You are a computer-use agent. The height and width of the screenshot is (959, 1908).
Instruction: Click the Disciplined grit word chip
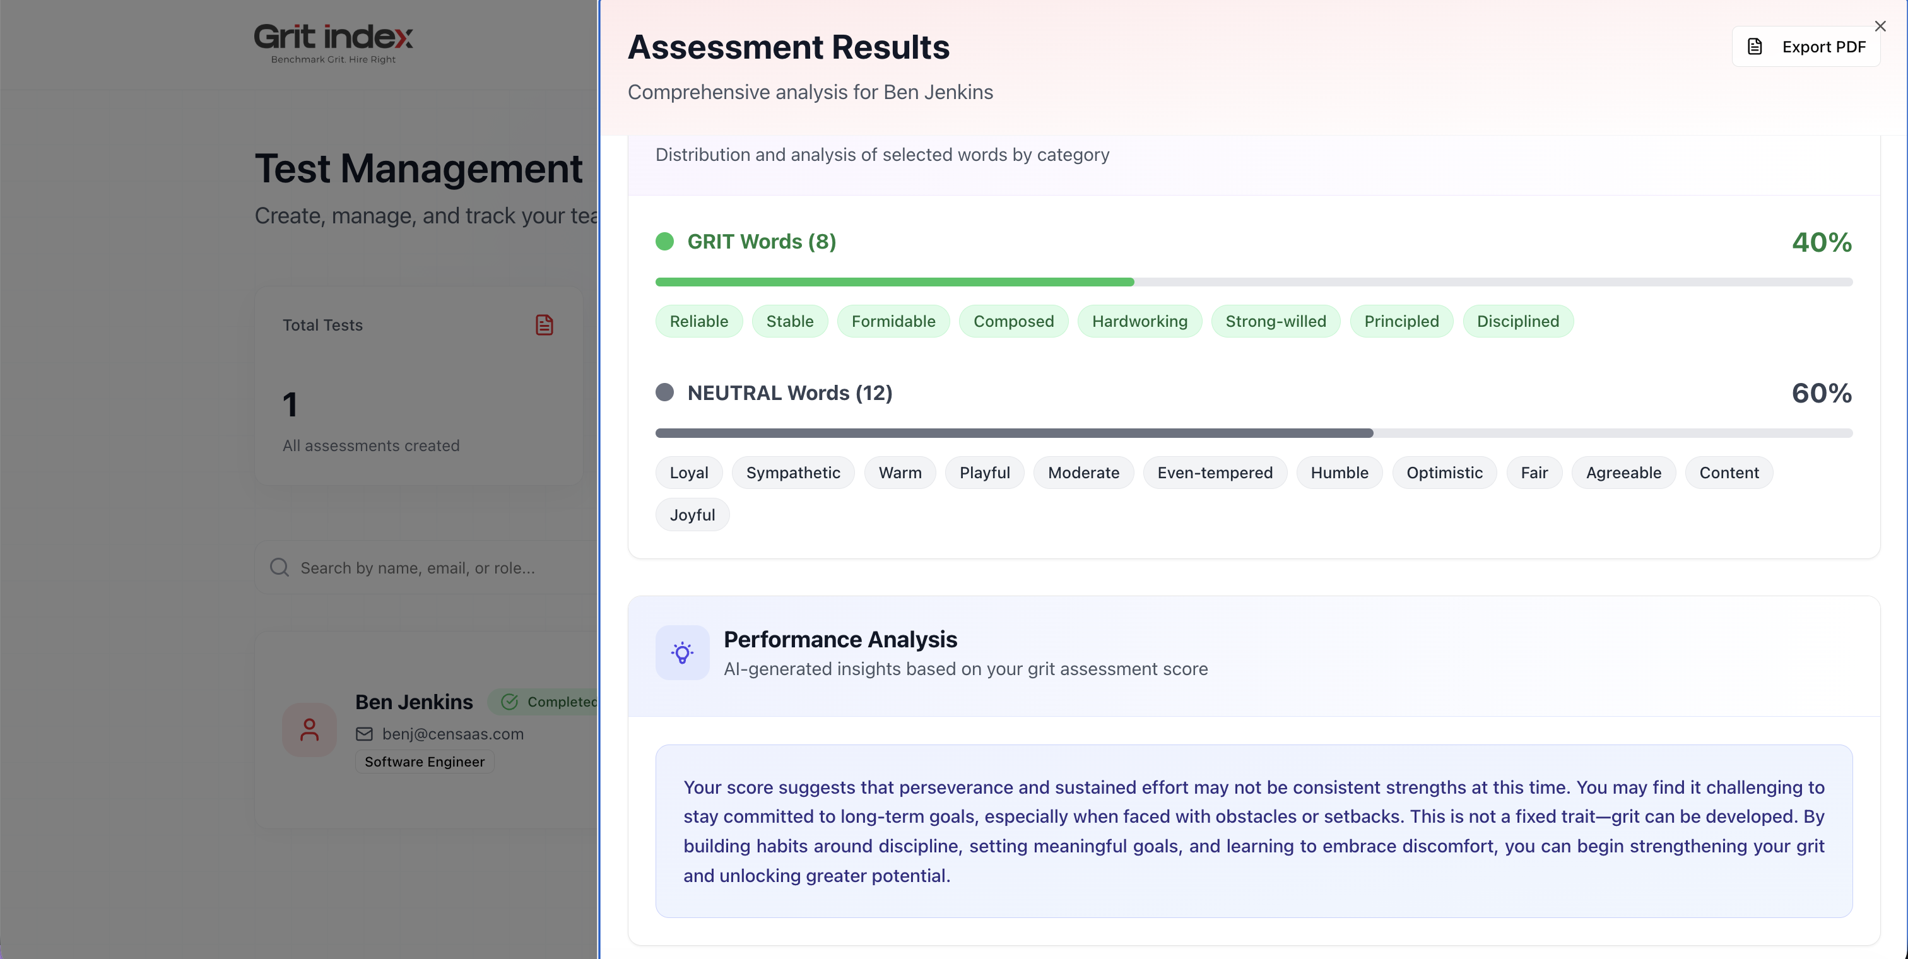(x=1517, y=321)
